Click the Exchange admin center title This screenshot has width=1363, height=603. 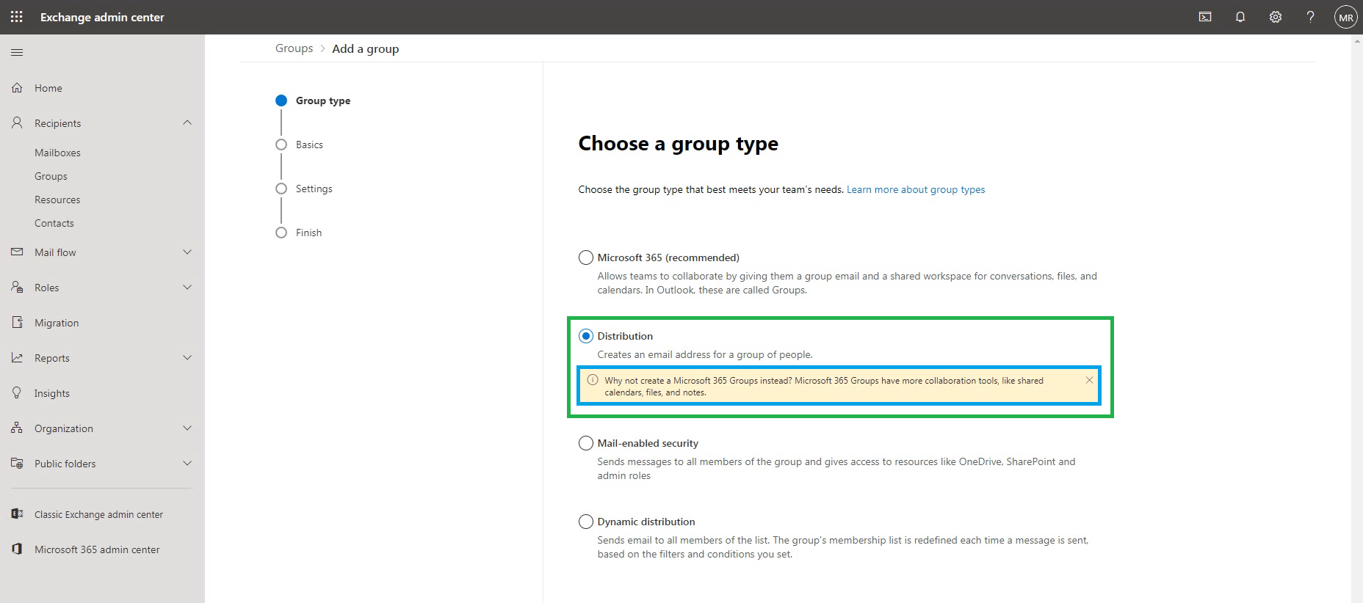[102, 17]
